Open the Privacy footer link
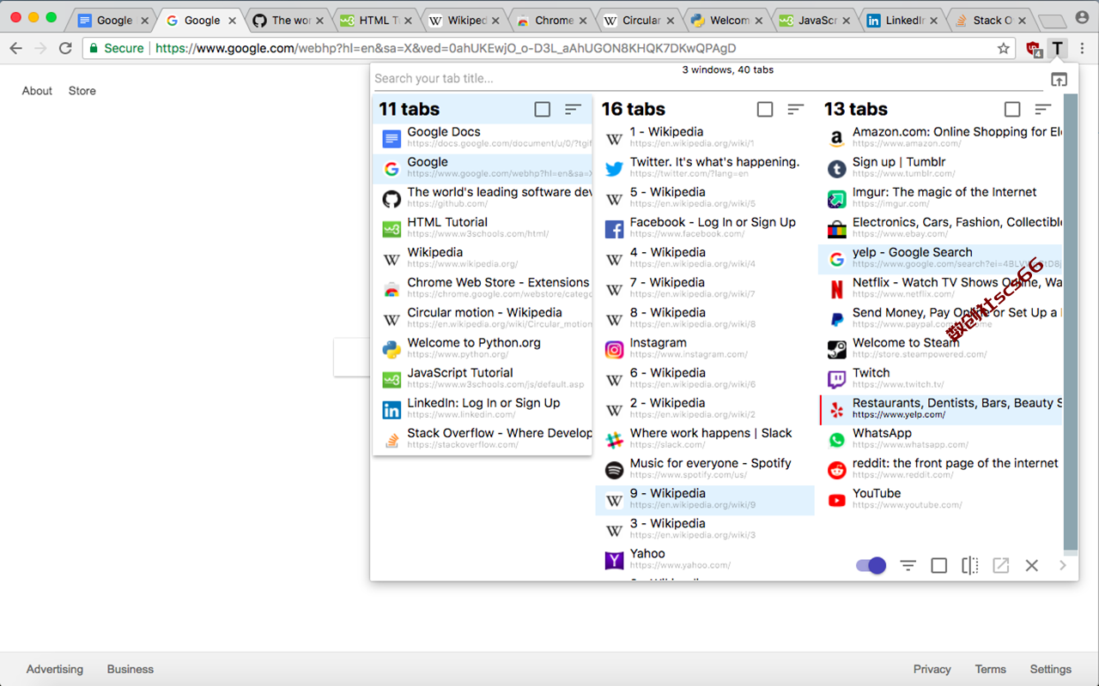This screenshot has width=1099, height=686. pyautogui.click(x=932, y=669)
